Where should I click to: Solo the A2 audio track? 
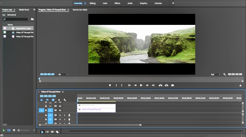[65, 119]
